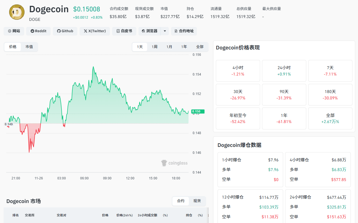Click the 全部 performance card showing +2.67万%
This screenshot has height=223, width=358.
[330, 119]
